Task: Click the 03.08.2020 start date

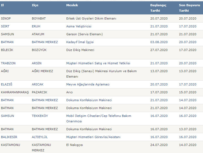Action: (159, 42)
